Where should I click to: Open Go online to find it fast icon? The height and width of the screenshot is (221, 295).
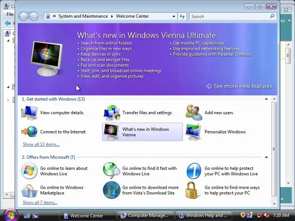coord(111,171)
